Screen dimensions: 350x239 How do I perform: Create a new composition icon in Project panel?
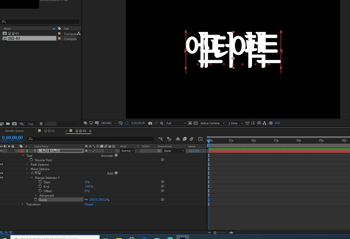click(15, 124)
